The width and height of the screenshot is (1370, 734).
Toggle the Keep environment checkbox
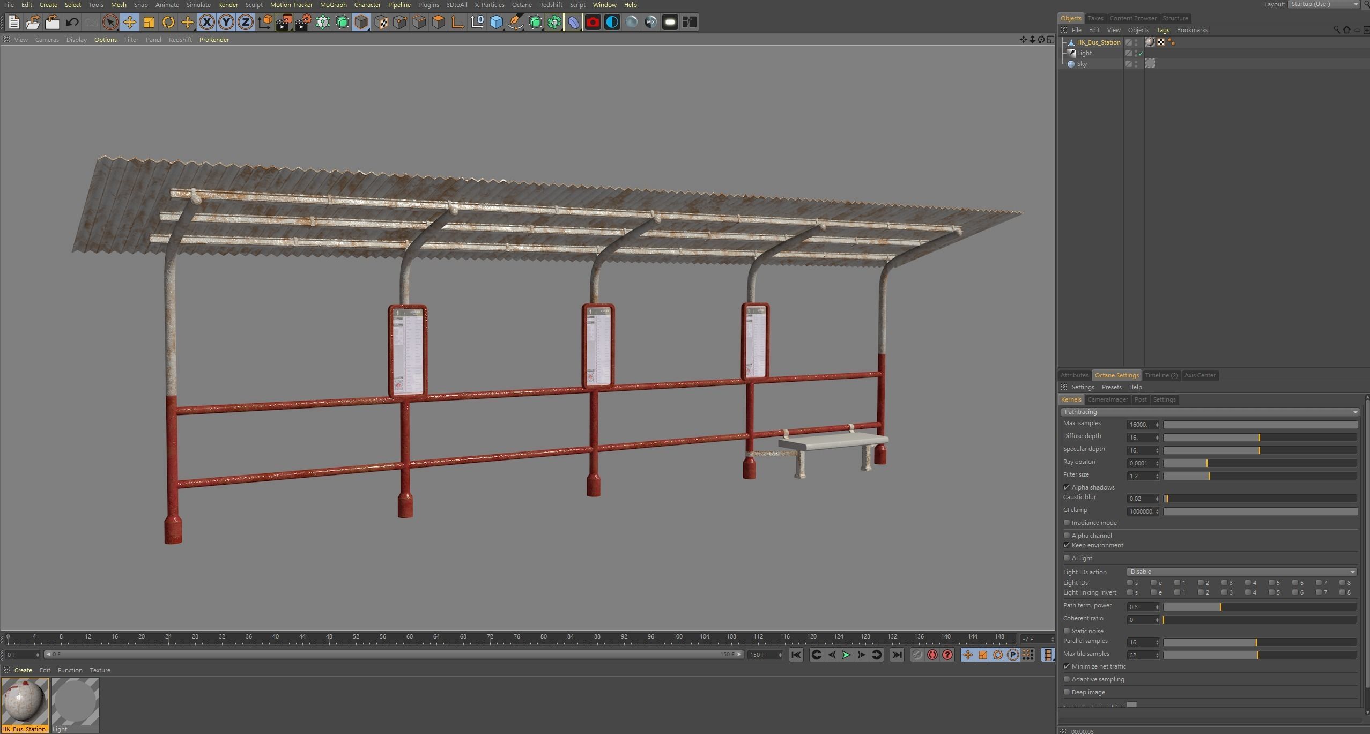click(x=1067, y=545)
